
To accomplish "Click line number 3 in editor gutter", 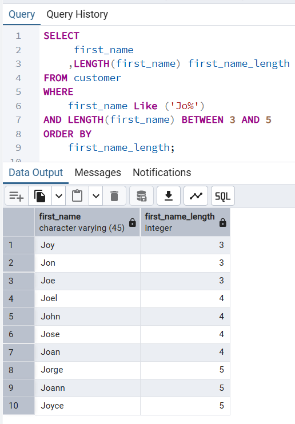I will click(18, 64).
